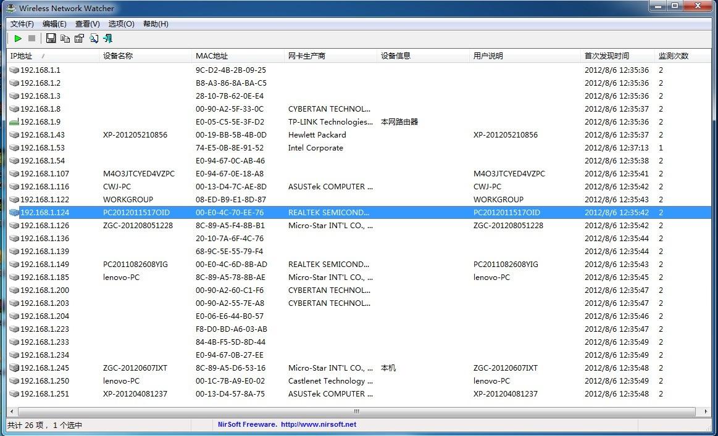
Task: Open properties toolbar icon
Action: (79, 38)
